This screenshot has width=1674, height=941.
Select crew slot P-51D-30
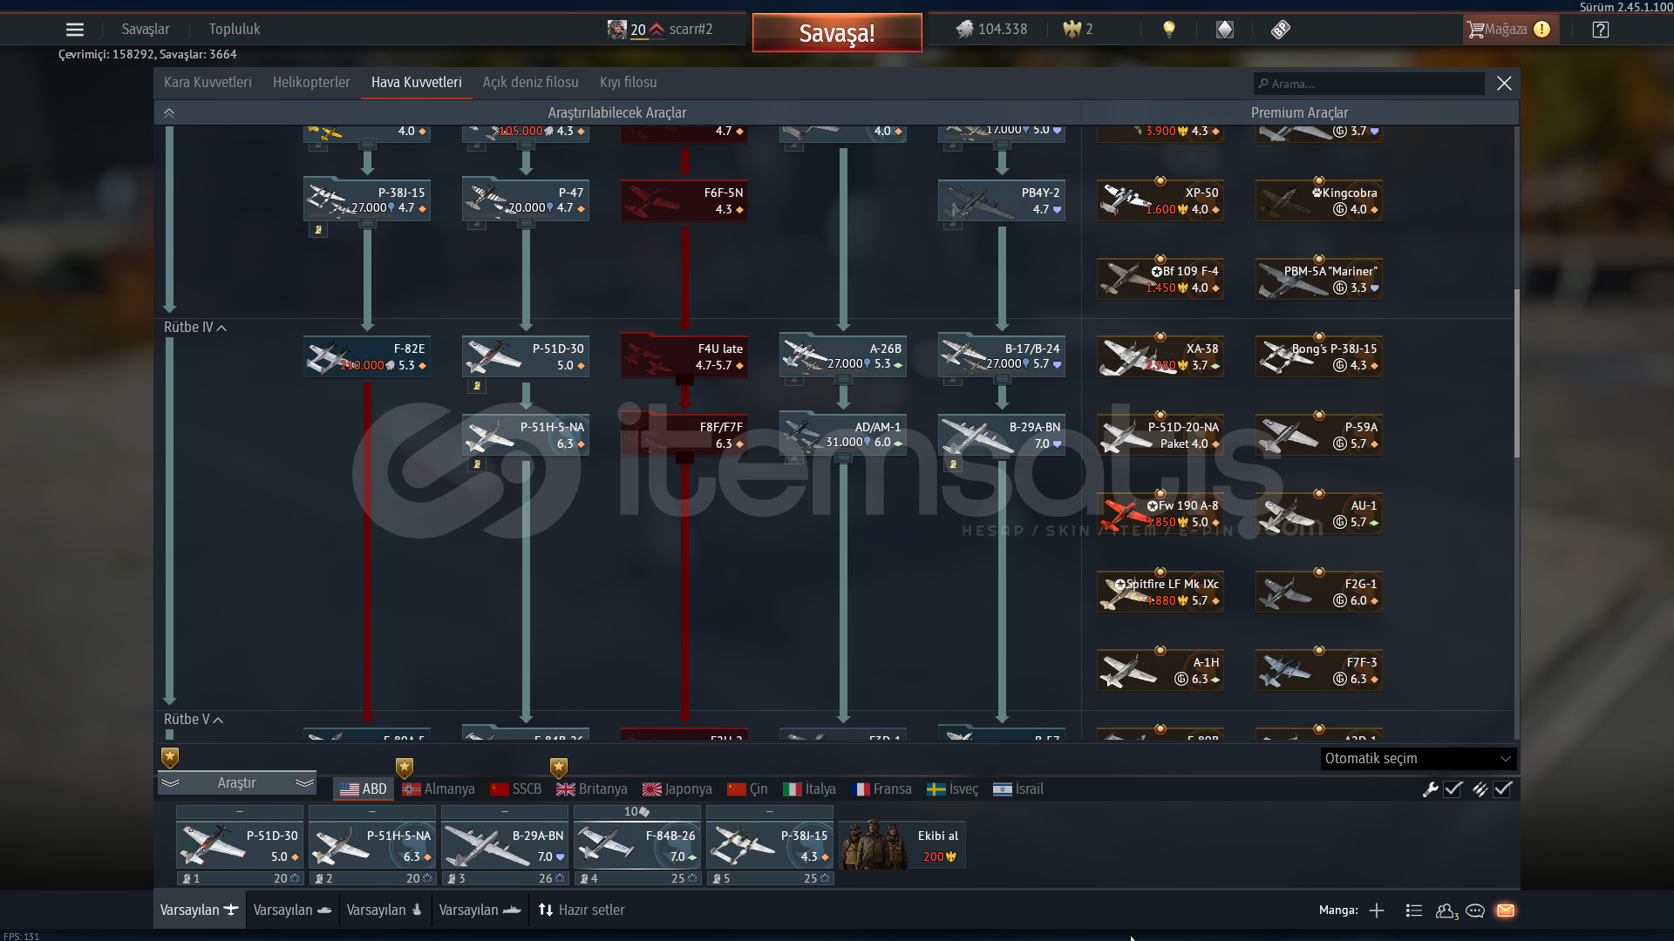240,845
